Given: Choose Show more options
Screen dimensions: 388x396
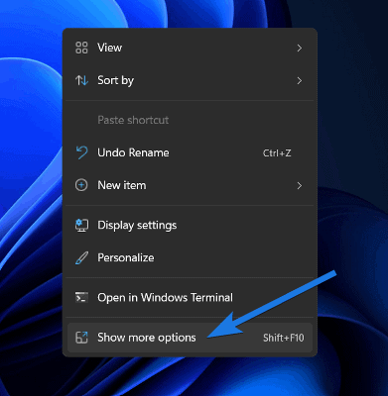Looking at the screenshot, I should (190, 338).
